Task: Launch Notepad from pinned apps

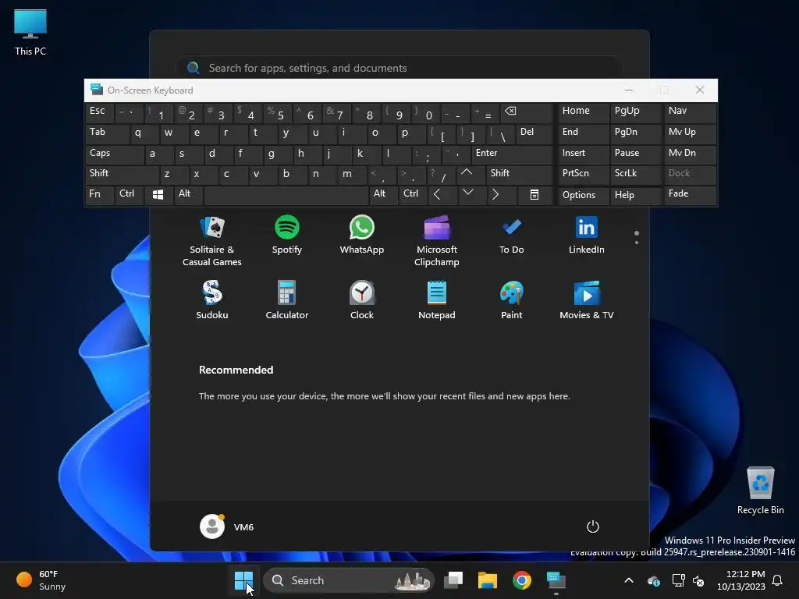Action: pyautogui.click(x=437, y=300)
